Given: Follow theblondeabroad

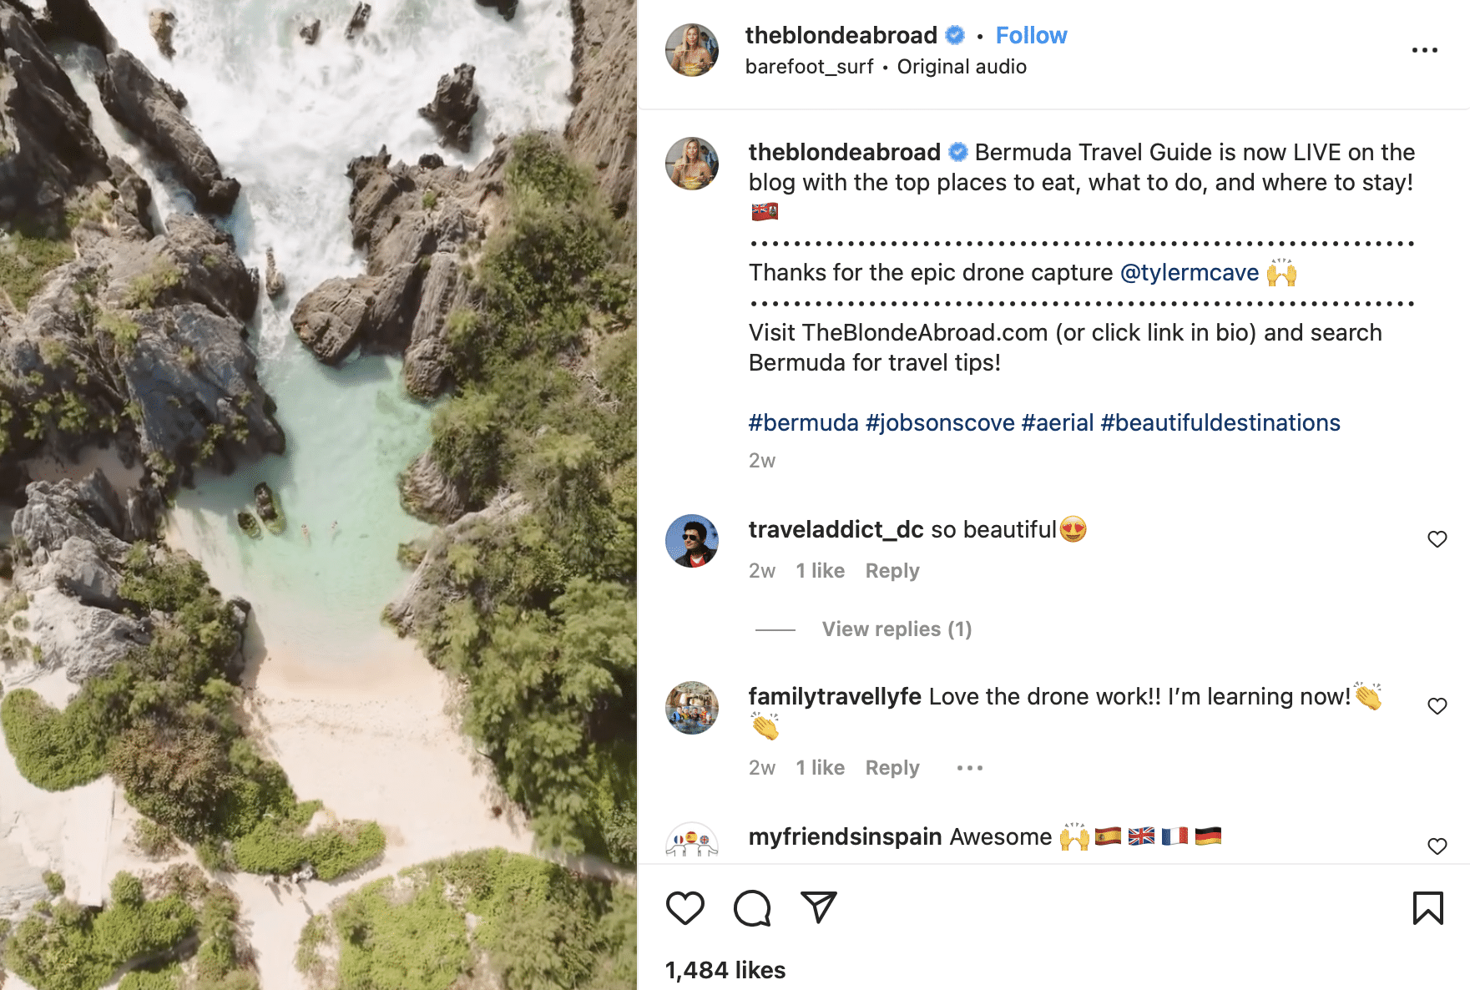Looking at the screenshot, I should 1031,36.
